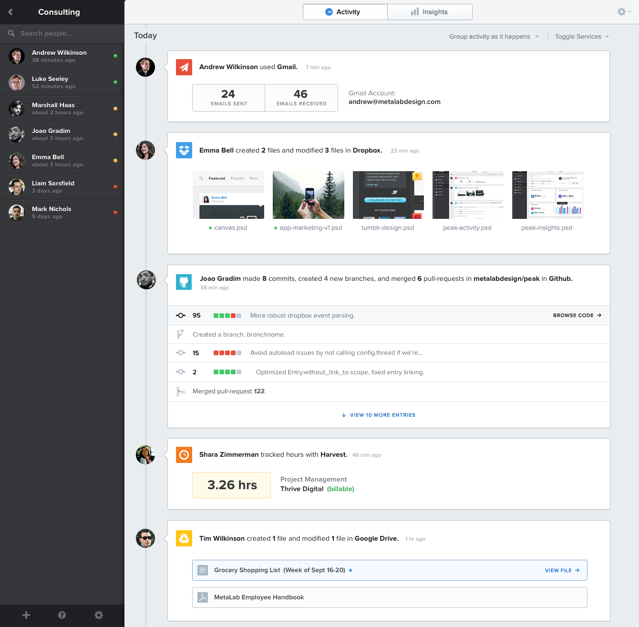Click the plus icon in sidebar footer
Image resolution: width=639 pixels, height=627 pixels.
coord(26,615)
